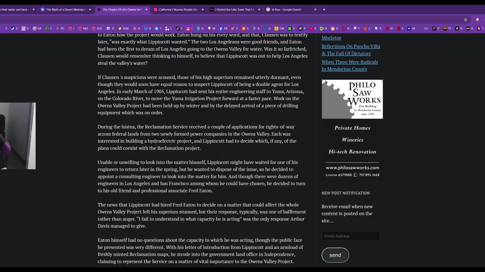Open the 616 bookmark

tap(97, 28)
